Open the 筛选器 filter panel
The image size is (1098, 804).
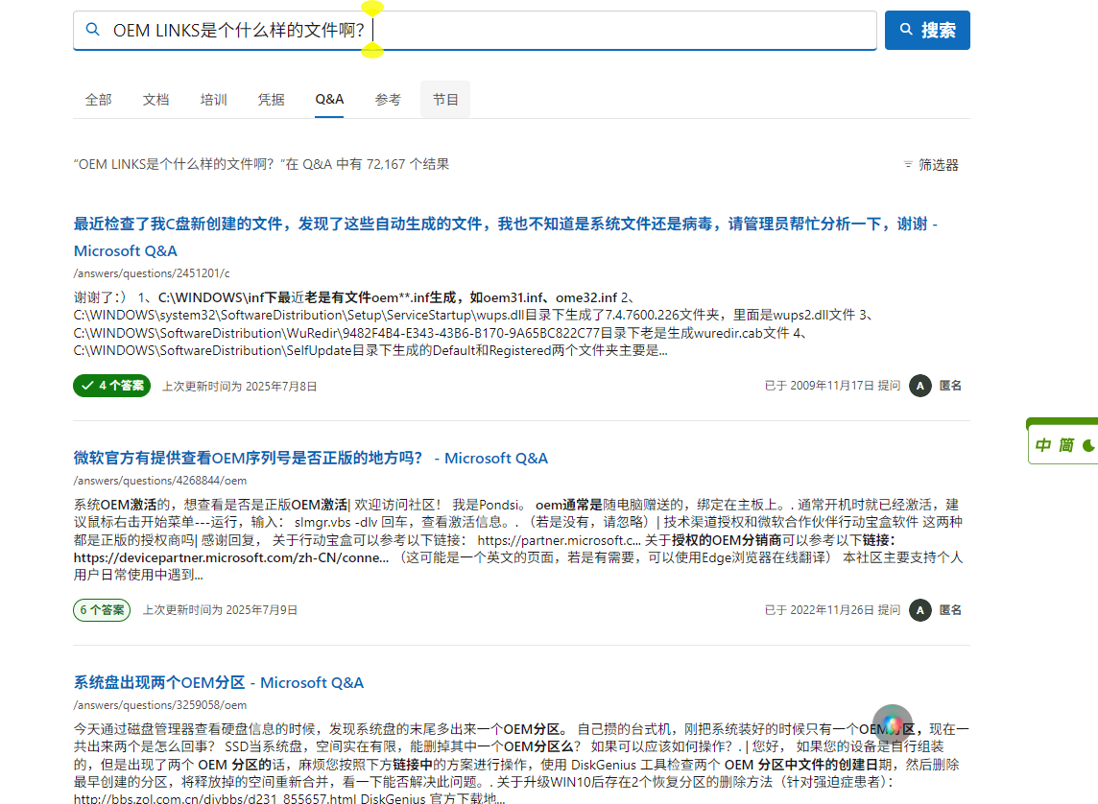coord(931,164)
